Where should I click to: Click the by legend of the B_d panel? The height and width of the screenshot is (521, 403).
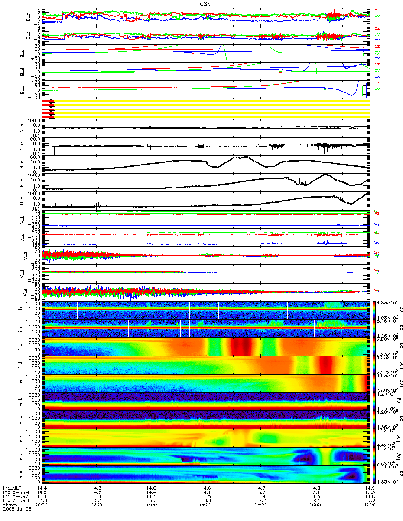[x=377, y=70]
